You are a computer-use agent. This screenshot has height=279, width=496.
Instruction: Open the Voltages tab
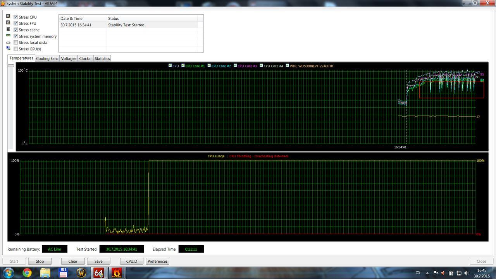(x=69, y=59)
